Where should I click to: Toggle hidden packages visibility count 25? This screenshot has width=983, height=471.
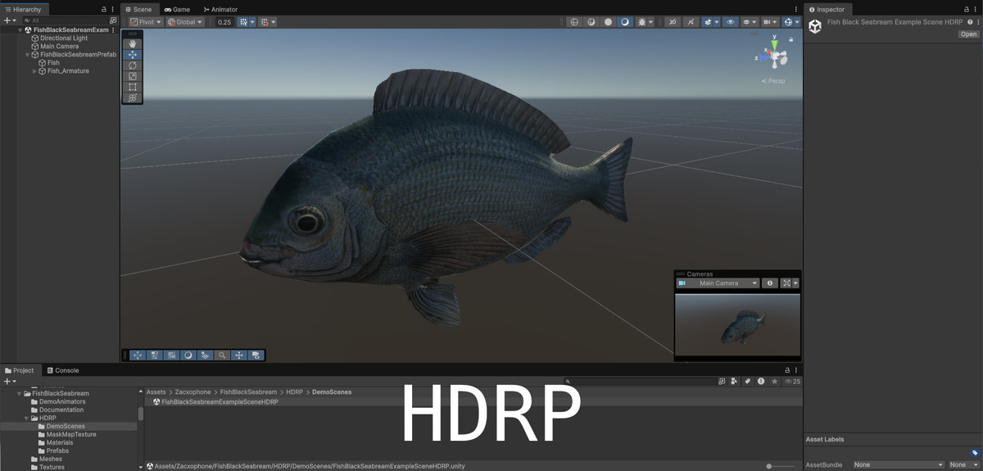(x=793, y=382)
